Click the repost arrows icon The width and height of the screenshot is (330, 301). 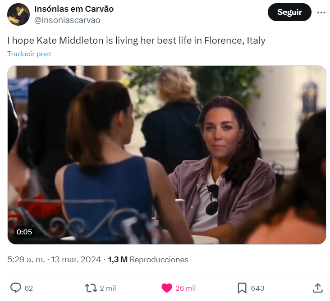(x=91, y=288)
